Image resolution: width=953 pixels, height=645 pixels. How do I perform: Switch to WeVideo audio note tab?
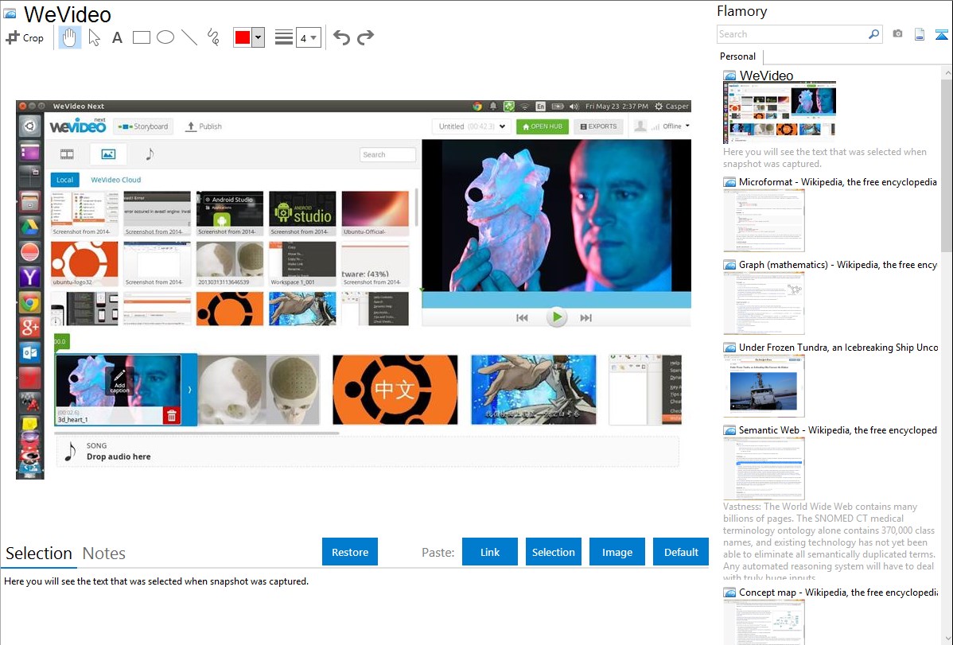pyautogui.click(x=150, y=154)
